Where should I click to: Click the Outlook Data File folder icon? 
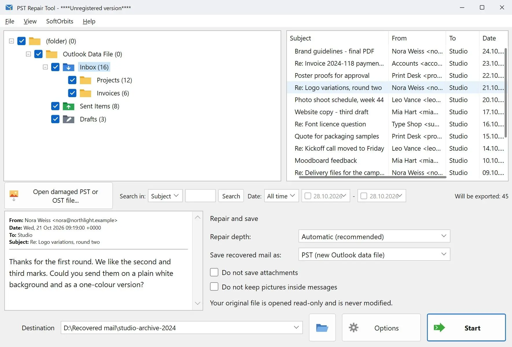pos(52,54)
